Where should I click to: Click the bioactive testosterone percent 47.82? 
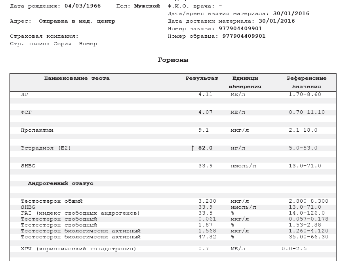(207, 237)
